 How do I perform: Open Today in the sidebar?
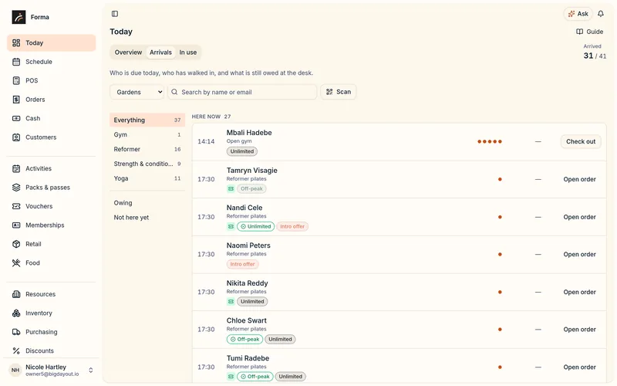(51, 42)
